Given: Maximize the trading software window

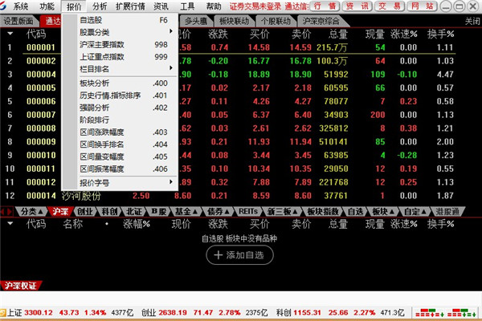Looking at the screenshot, I should click(460, 6).
